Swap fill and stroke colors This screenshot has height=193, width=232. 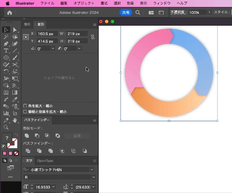pyautogui.click(x=16, y=135)
